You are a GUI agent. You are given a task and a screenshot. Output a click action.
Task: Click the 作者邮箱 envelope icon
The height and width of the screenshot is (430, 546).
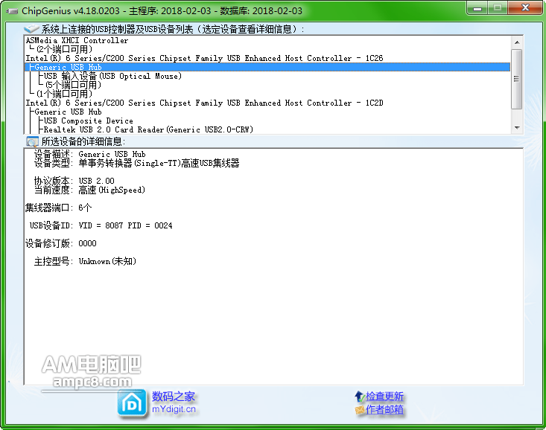point(360,410)
